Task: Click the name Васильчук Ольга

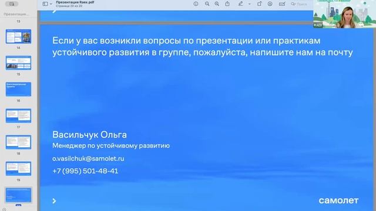Action: coord(89,135)
